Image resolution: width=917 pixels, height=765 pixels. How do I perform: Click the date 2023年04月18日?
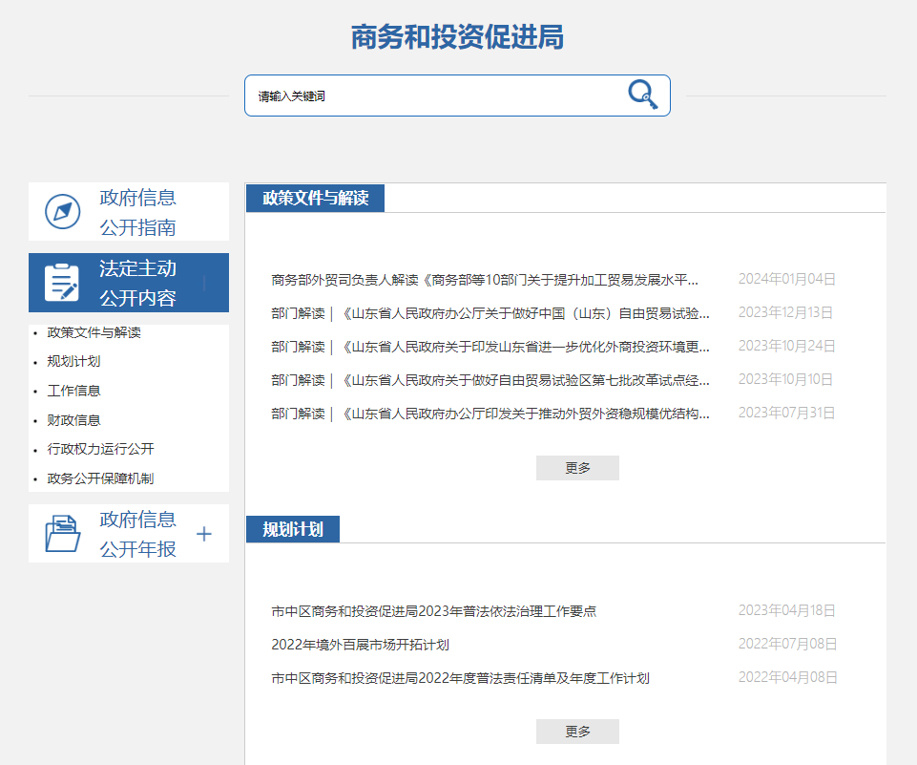pyautogui.click(x=786, y=610)
